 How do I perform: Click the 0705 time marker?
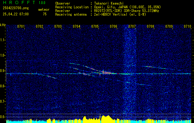[95, 26]
